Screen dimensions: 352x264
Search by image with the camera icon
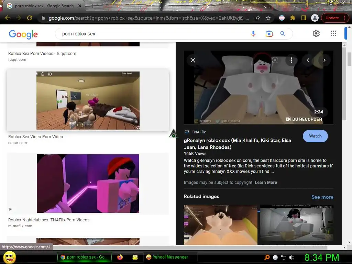coord(269,34)
